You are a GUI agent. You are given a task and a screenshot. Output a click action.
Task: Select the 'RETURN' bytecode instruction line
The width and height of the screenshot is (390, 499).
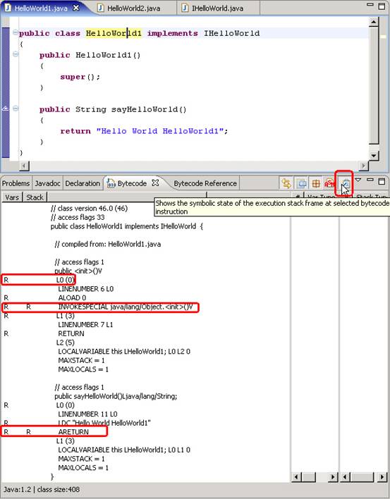tap(71, 333)
